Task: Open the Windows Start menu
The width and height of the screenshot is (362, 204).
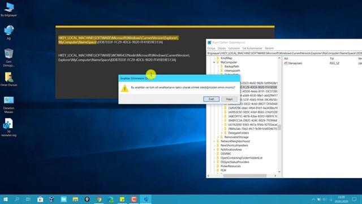Action: pyautogui.click(x=6, y=199)
